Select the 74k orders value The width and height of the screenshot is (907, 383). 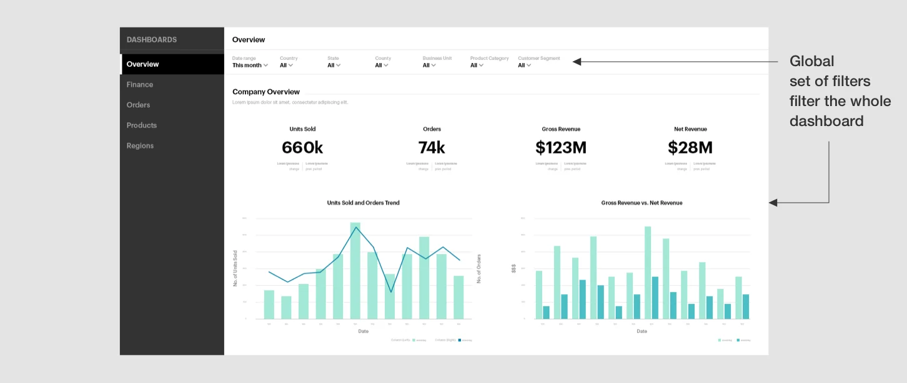[432, 147]
